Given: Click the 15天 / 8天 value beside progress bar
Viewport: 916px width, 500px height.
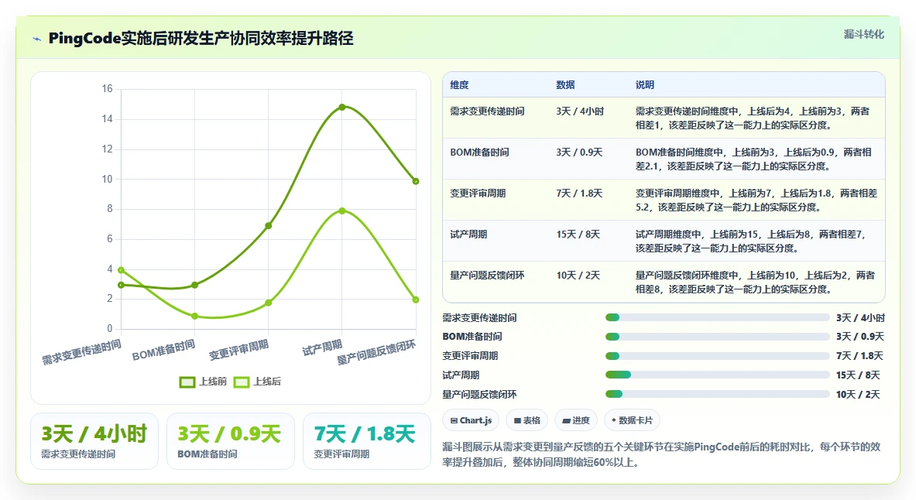Looking at the screenshot, I should click(858, 375).
